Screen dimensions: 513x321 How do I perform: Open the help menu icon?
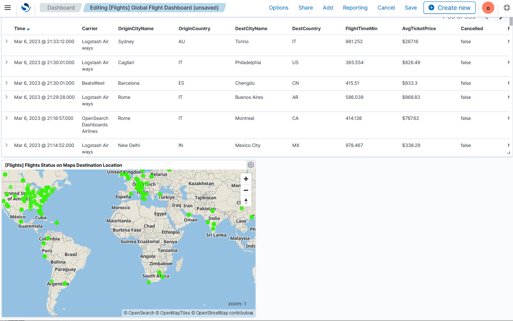507,8
